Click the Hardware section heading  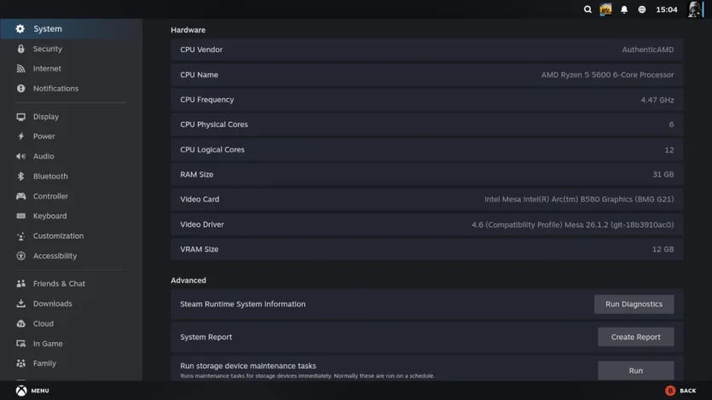pos(188,30)
